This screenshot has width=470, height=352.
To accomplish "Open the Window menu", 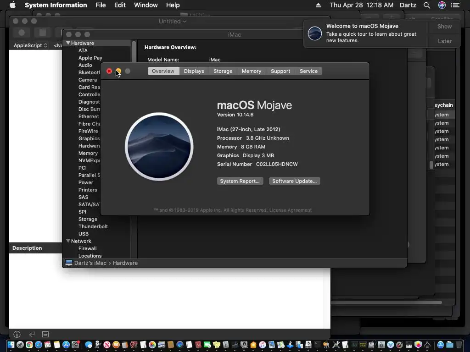I will 145,5.
